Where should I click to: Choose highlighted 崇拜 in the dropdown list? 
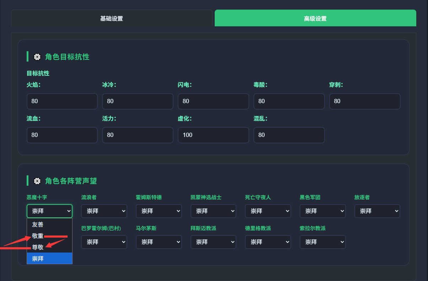49,259
